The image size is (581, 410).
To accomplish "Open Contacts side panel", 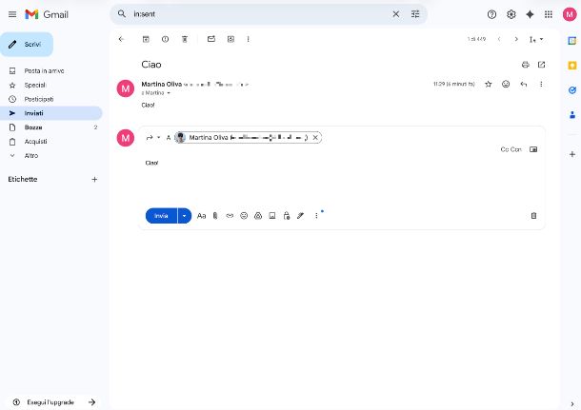I will click(572, 115).
